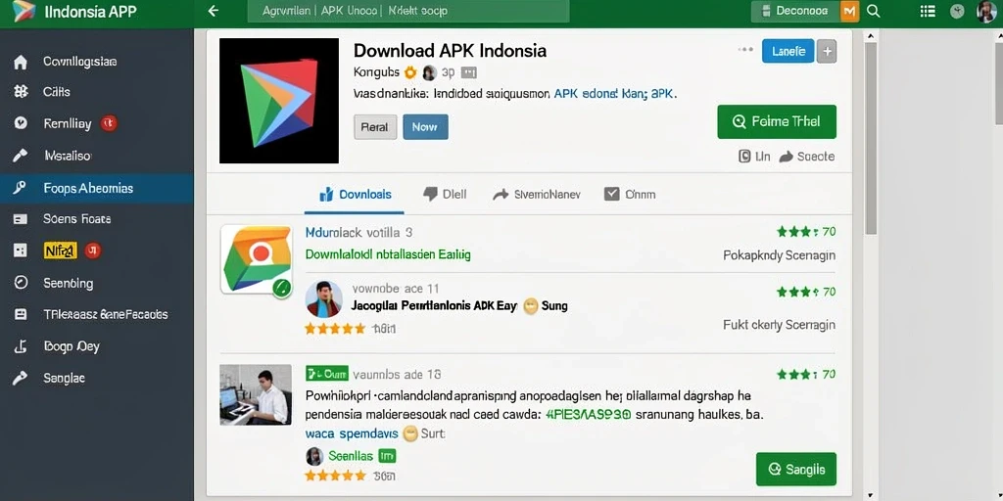
Task: Click the five-star rating under Seenllas
Action: click(335, 476)
